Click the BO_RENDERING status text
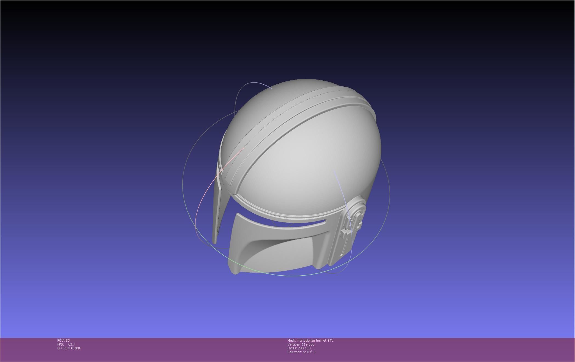This screenshot has width=575, height=362. pos(69,348)
